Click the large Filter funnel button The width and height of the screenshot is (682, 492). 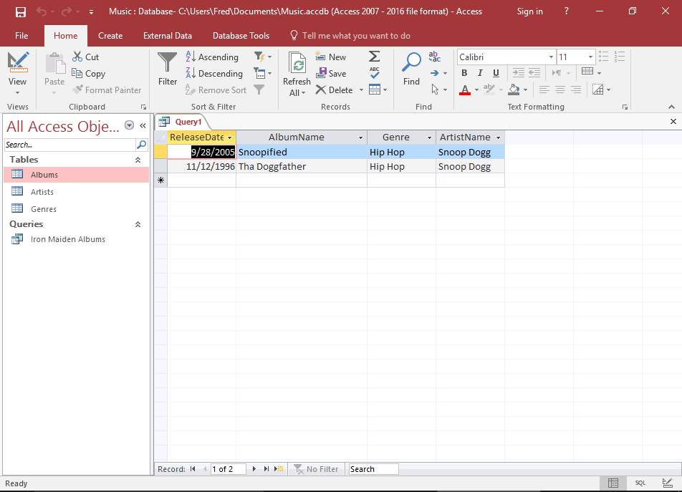click(x=168, y=69)
